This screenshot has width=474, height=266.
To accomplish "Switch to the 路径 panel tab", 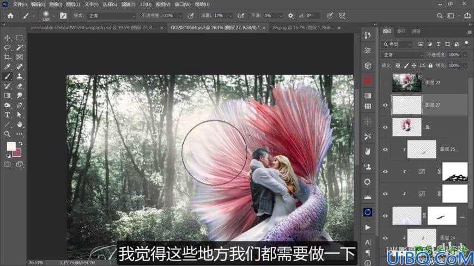I will click(401, 31).
